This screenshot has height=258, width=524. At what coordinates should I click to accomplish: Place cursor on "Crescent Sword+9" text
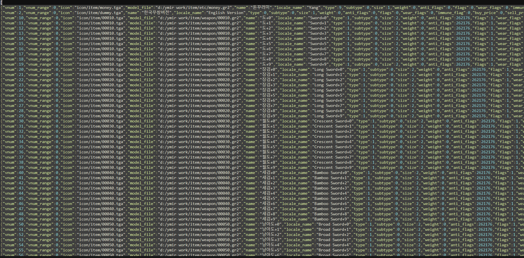[x=333, y=168]
